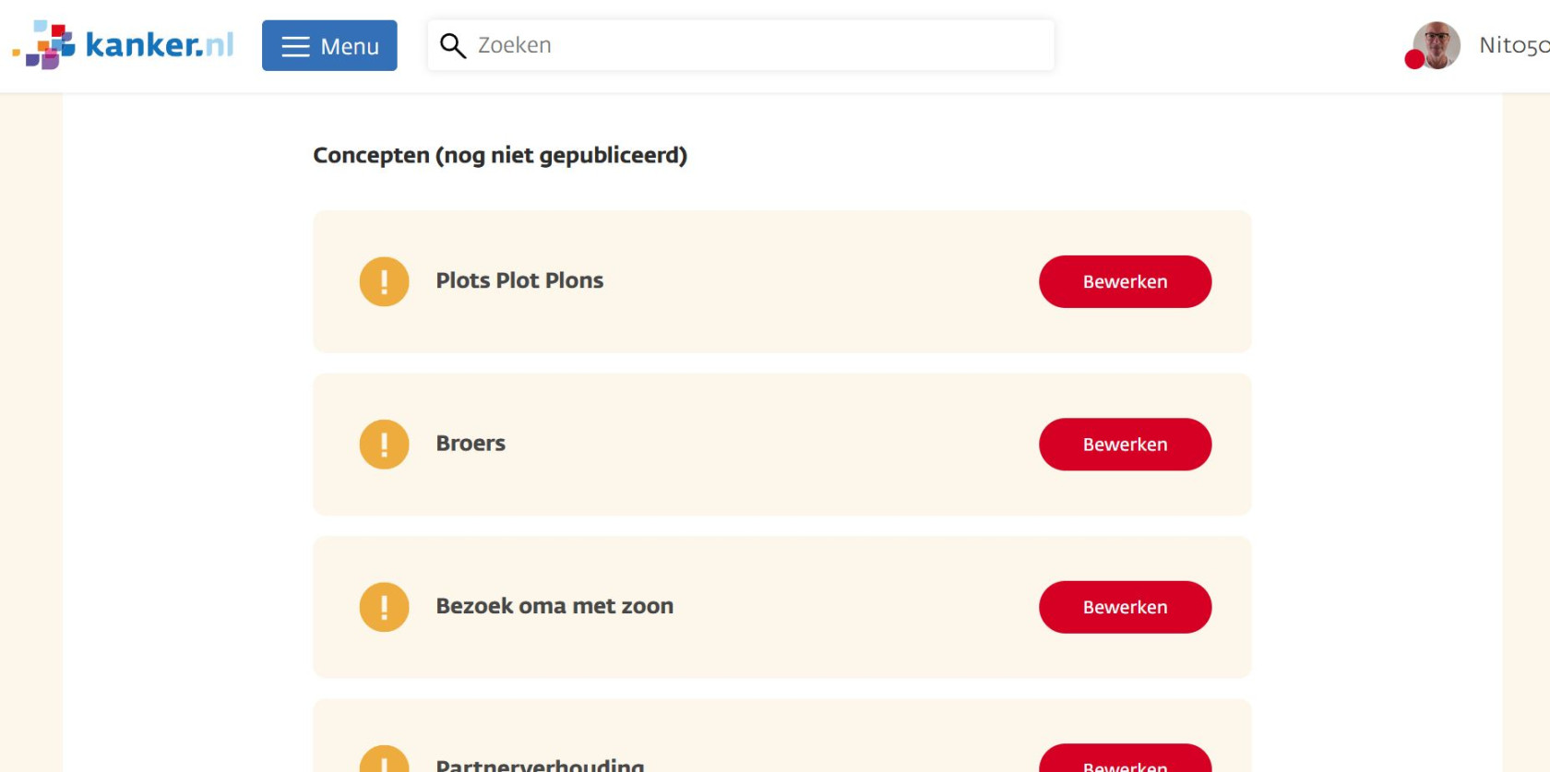
Task: Click warning icon beside Partnerverhouding
Action: point(384,759)
